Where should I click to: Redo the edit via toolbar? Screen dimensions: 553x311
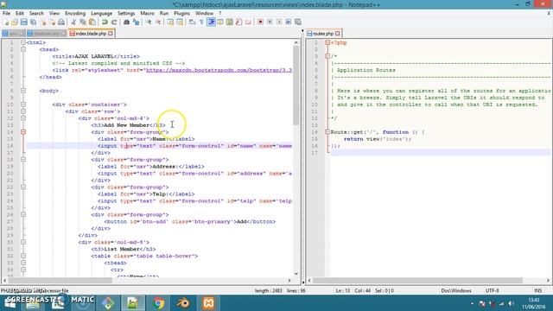pos(114,22)
